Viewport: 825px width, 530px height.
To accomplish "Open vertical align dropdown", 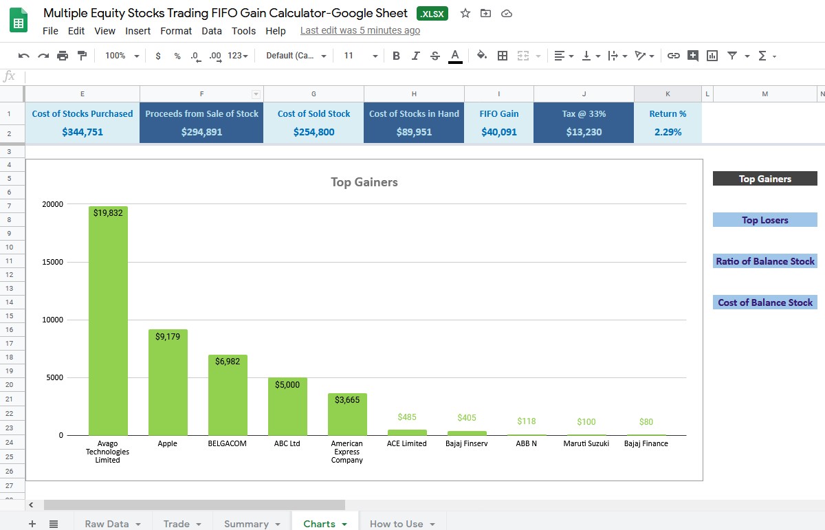I will click(x=591, y=56).
